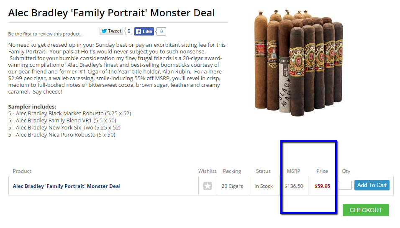Screen dimensions: 400x228
Task: Open 'Be the first to review this product' link
Action: [x=44, y=34]
